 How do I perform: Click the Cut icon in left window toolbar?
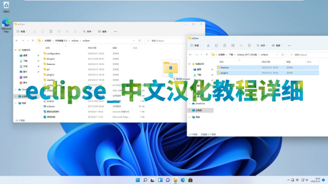[x=34, y=31]
